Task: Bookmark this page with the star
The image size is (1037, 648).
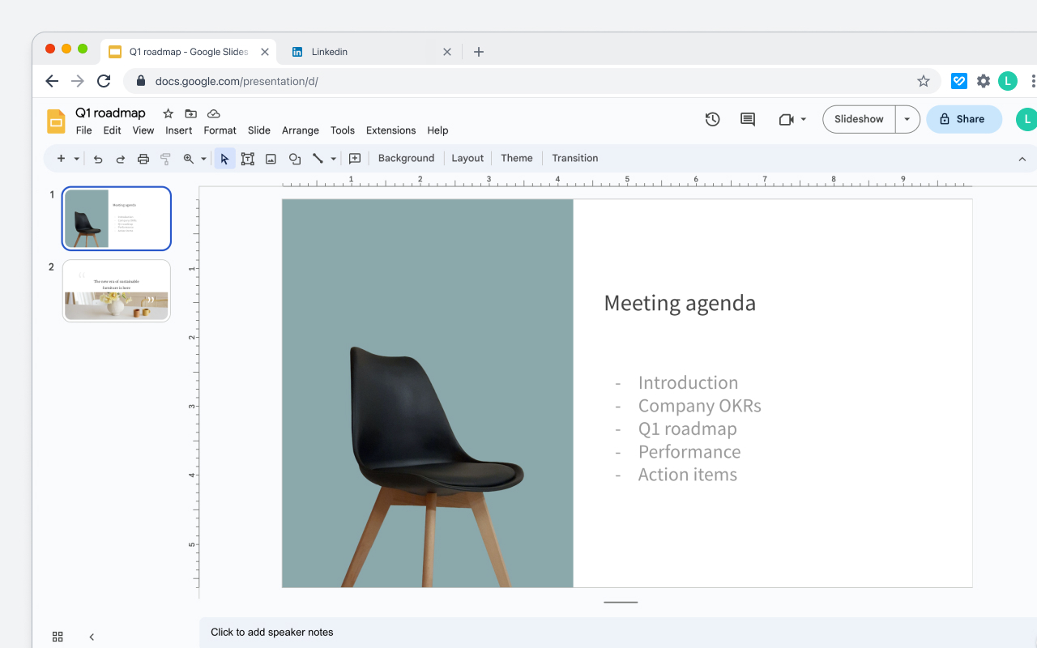Action: (x=924, y=81)
